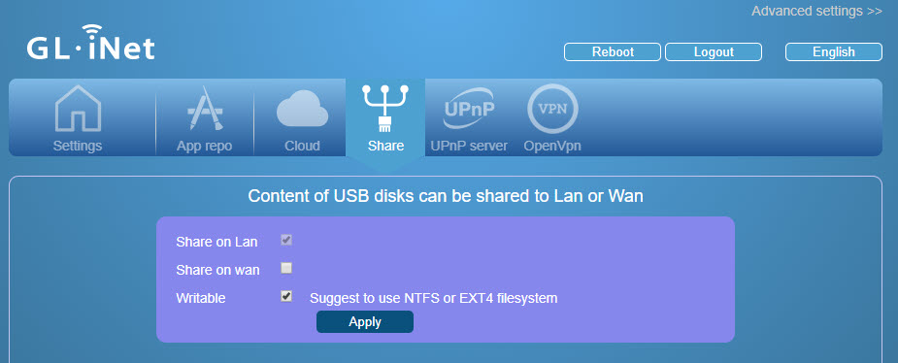
Task: Toggle the Share on Lan checkbox
Action: [286, 240]
